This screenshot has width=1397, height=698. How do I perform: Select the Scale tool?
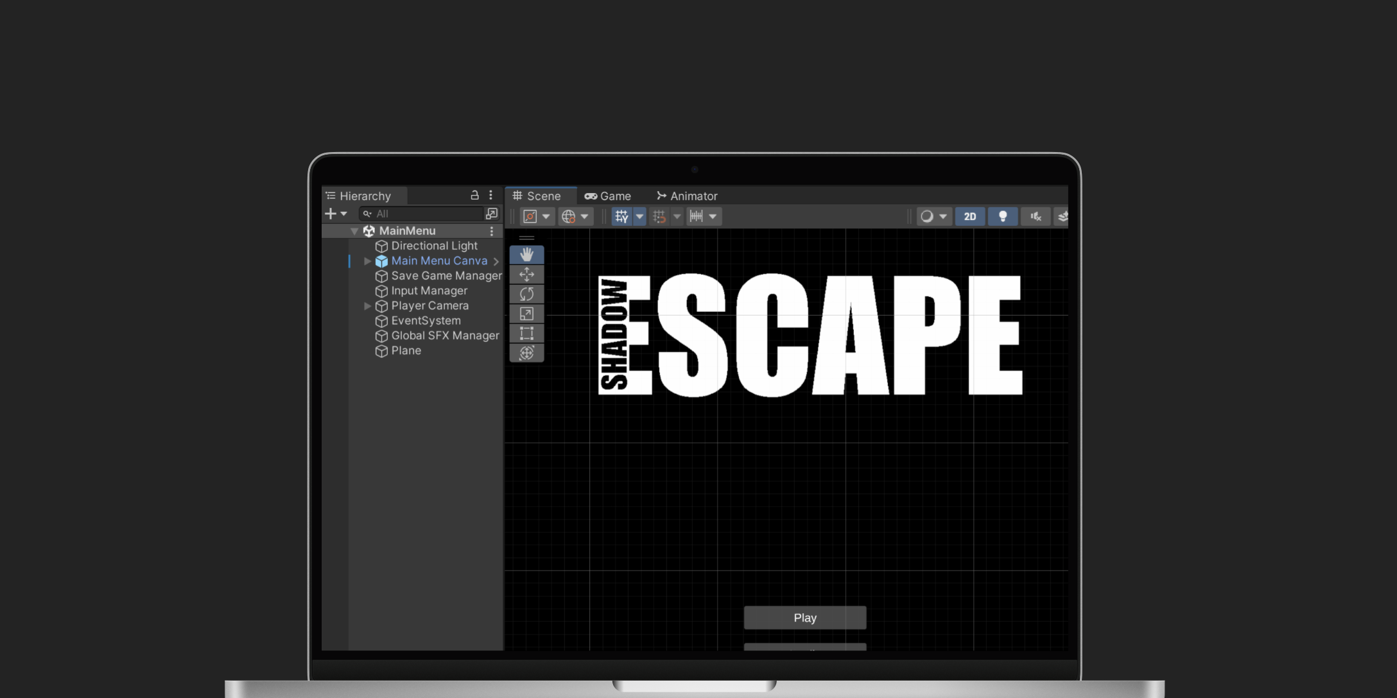click(x=526, y=314)
